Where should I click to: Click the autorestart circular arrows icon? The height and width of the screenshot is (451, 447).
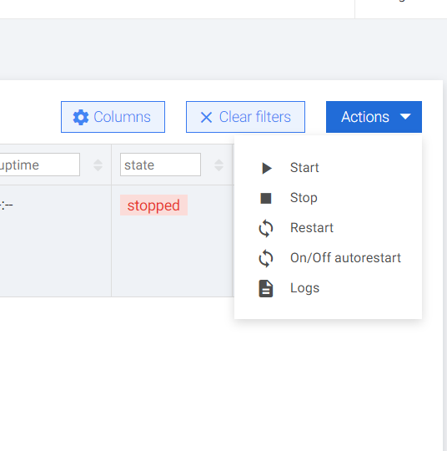pyautogui.click(x=266, y=258)
